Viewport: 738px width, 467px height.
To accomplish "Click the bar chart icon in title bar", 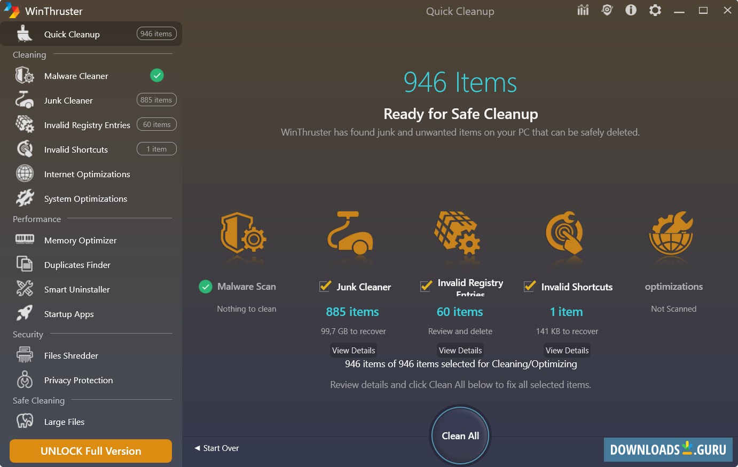I will point(583,10).
